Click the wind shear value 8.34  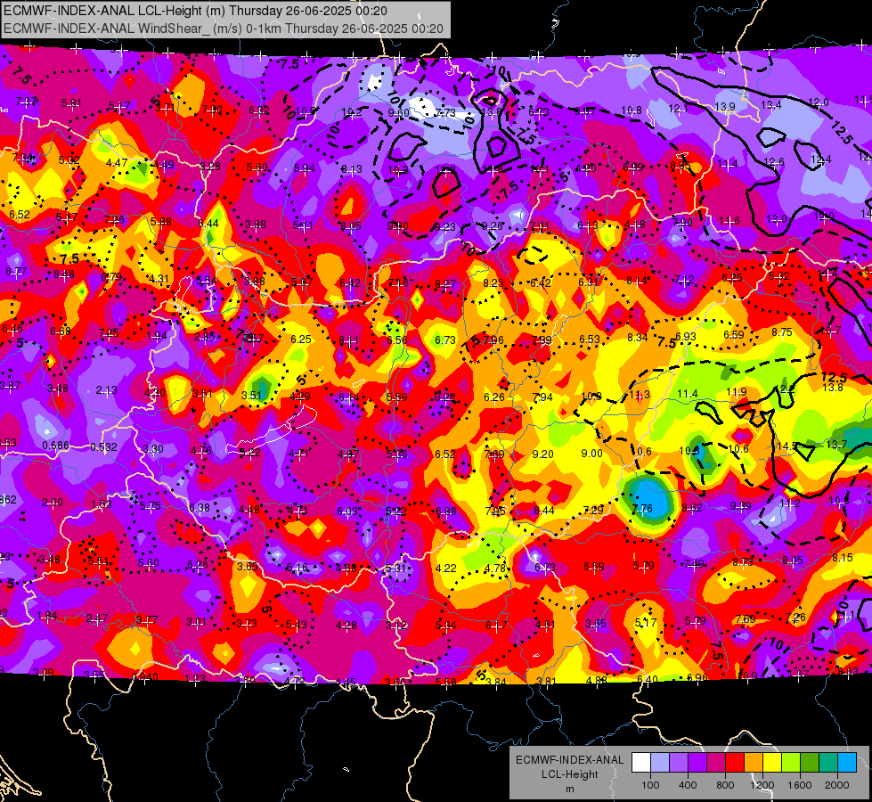click(x=638, y=337)
